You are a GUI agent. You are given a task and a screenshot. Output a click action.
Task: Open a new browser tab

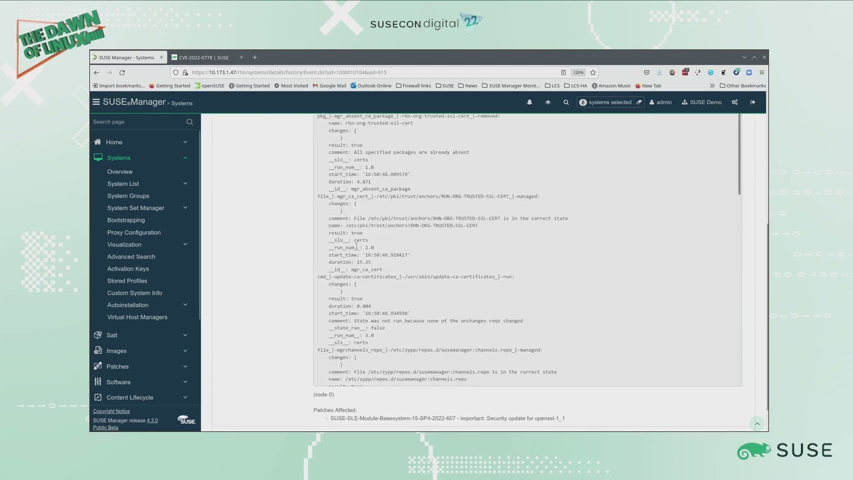[x=255, y=57]
